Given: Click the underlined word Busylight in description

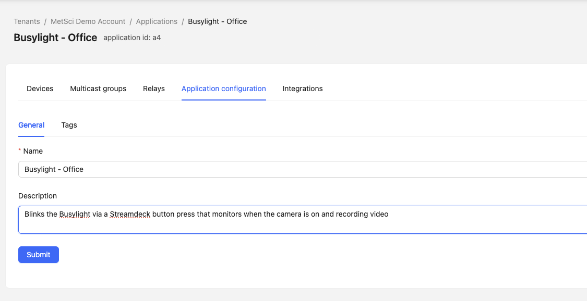Looking at the screenshot, I should [75, 214].
